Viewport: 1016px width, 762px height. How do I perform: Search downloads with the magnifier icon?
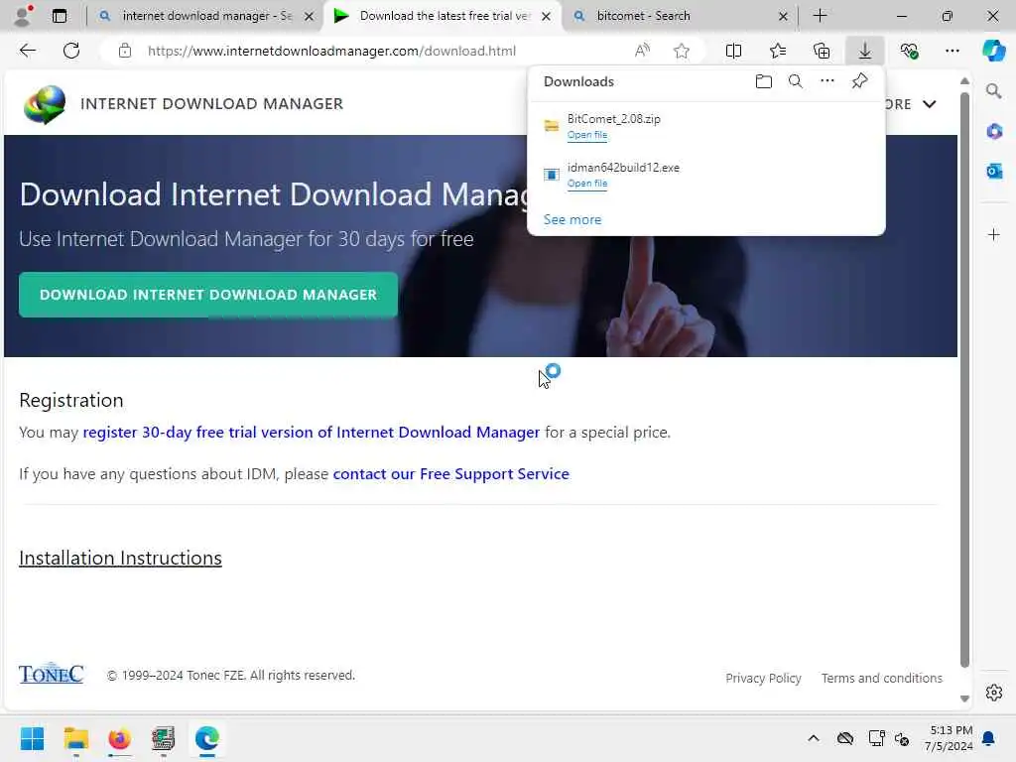tap(796, 81)
